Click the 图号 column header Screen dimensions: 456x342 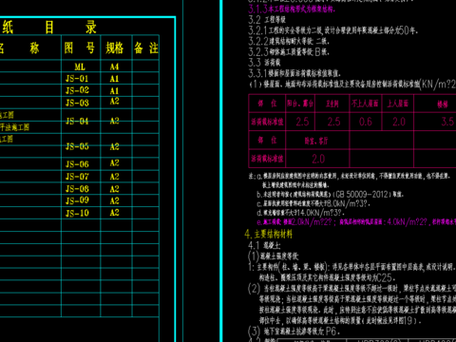coord(80,48)
